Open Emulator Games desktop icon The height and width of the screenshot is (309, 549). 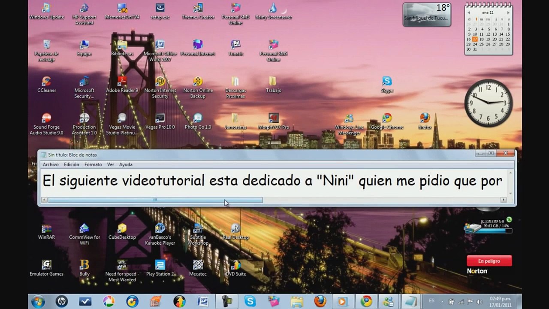46,268
